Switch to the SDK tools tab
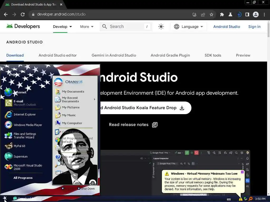This screenshot has width=270, height=202. click(213, 55)
